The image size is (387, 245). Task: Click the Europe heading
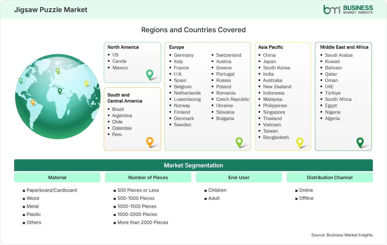176,47
